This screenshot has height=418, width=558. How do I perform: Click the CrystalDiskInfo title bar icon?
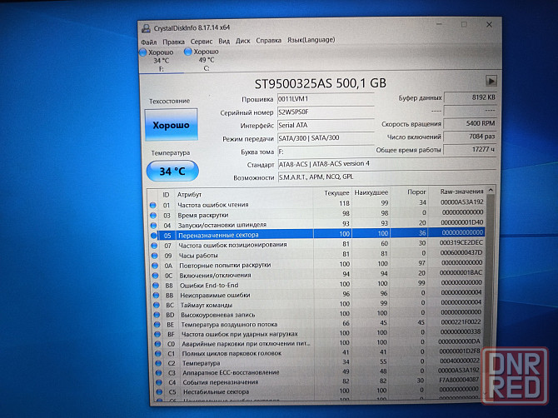tap(146, 28)
